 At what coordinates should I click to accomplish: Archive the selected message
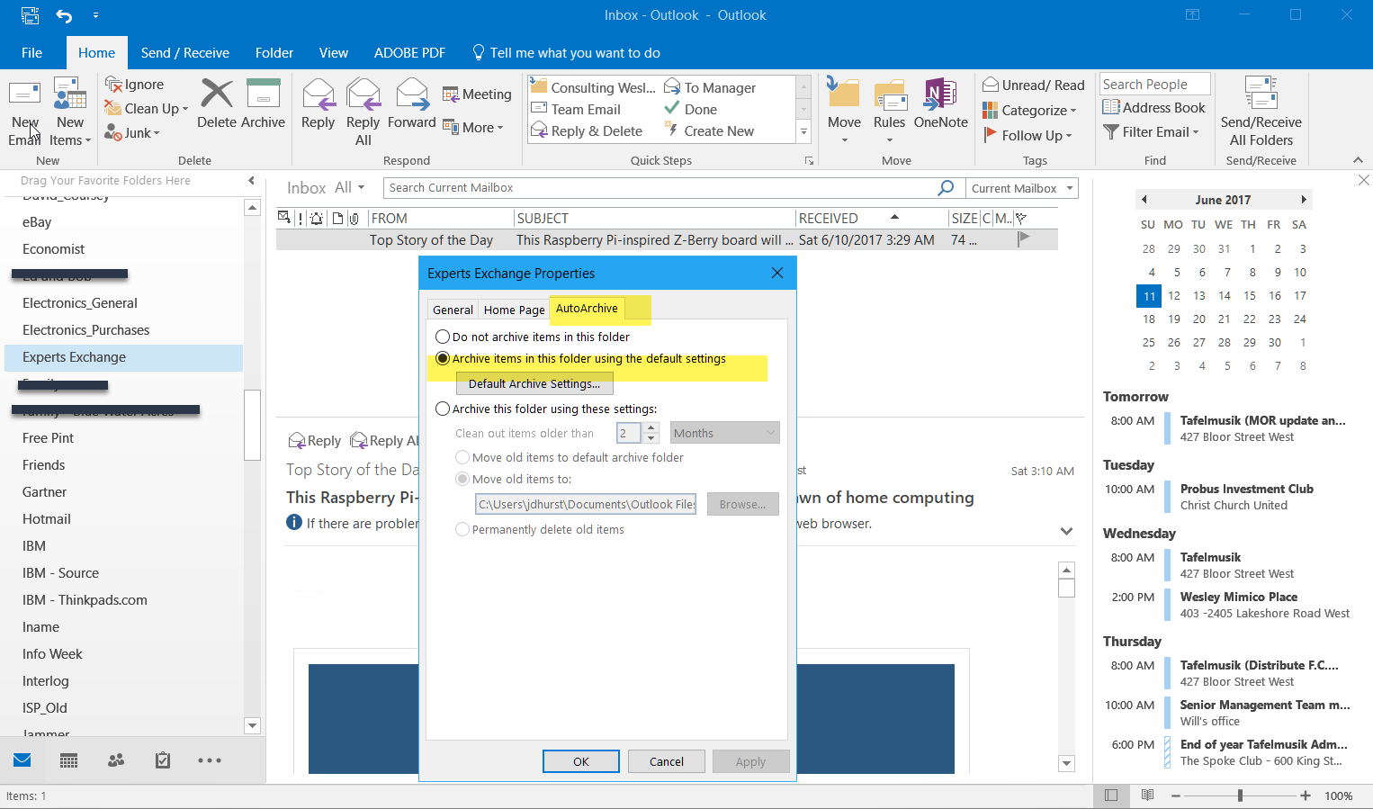pyautogui.click(x=263, y=103)
